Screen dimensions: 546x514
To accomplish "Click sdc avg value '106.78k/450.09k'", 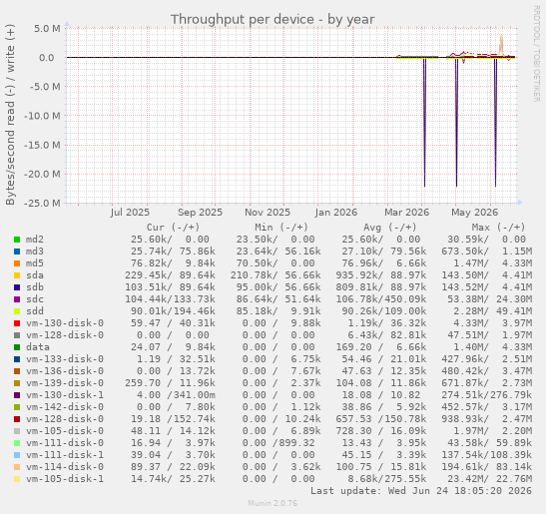I will point(381,299).
